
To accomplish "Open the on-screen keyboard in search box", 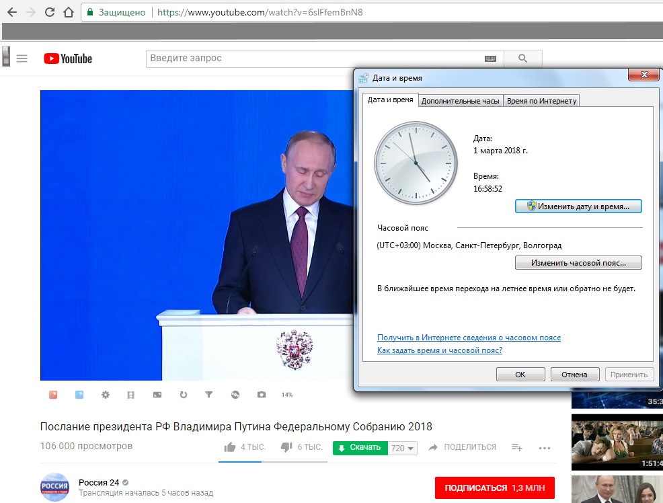I will pyautogui.click(x=490, y=59).
